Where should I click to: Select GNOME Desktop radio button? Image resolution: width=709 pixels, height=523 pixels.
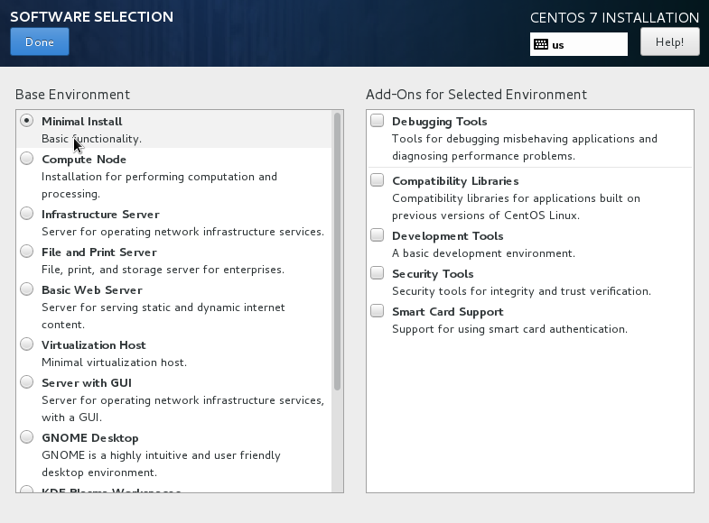click(x=27, y=437)
